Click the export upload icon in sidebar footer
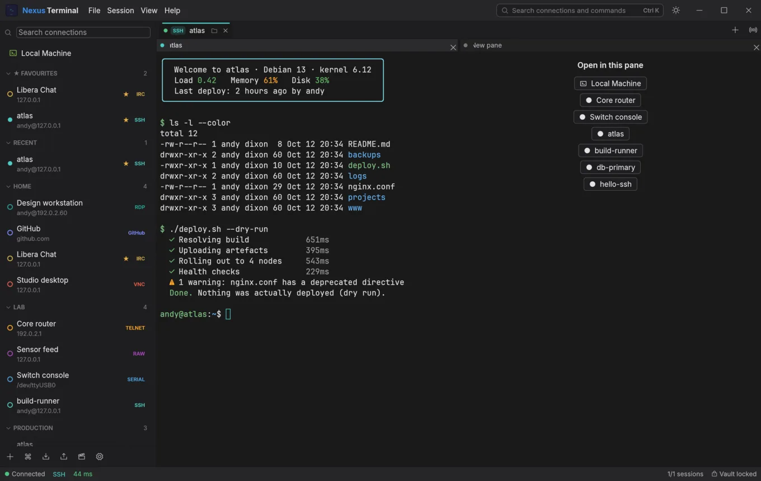Screen dimensions: 761x481 64,456
